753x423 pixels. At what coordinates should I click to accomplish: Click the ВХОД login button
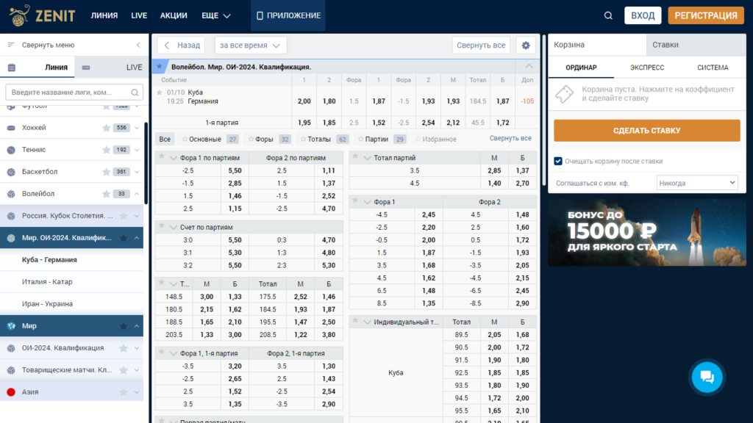(x=643, y=15)
